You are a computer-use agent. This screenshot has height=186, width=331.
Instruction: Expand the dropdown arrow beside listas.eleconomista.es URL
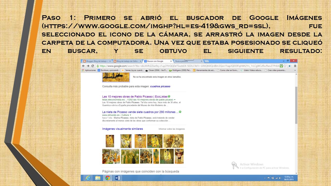point(175,99)
